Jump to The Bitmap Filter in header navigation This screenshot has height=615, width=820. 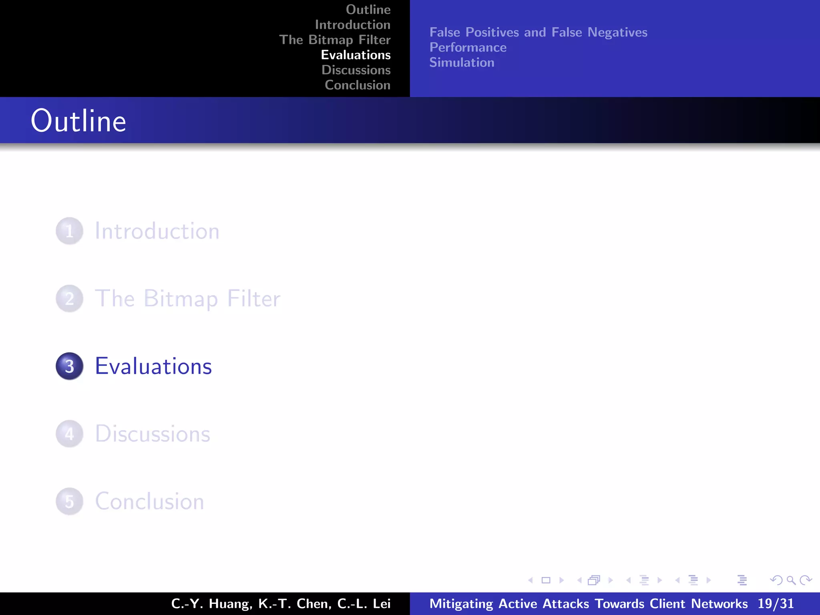[335, 40]
